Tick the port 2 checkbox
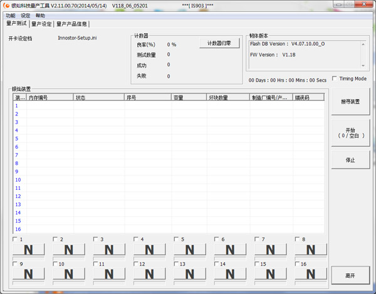Image resolution: width=376 pixels, height=294 pixels. pos(55,239)
